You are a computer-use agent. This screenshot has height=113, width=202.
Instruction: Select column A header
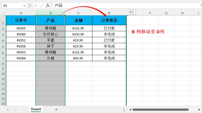tap(21, 13)
